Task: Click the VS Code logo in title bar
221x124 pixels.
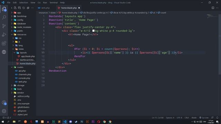Action: coord(3,2)
